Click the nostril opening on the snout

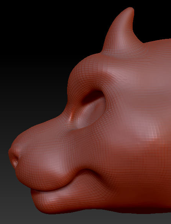(15, 159)
